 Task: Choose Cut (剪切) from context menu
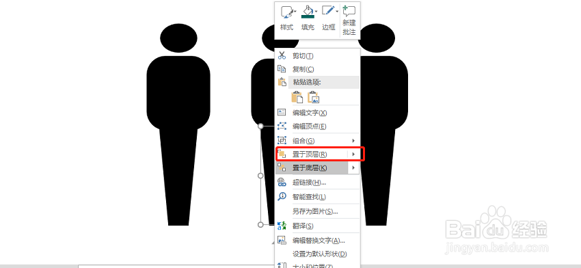tap(317, 56)
